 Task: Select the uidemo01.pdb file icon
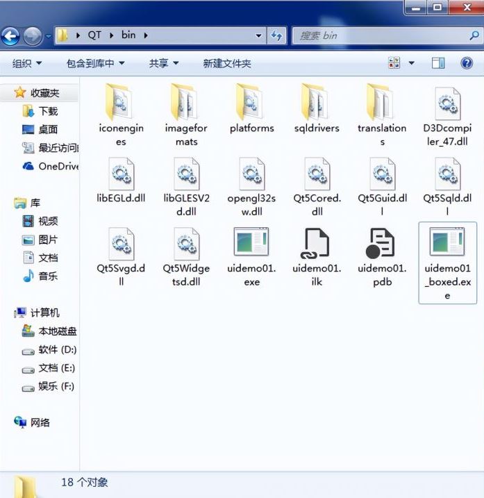[x=380, y=243]
